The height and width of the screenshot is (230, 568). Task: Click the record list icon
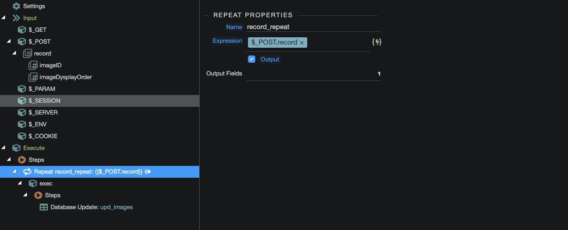point(27,54)
